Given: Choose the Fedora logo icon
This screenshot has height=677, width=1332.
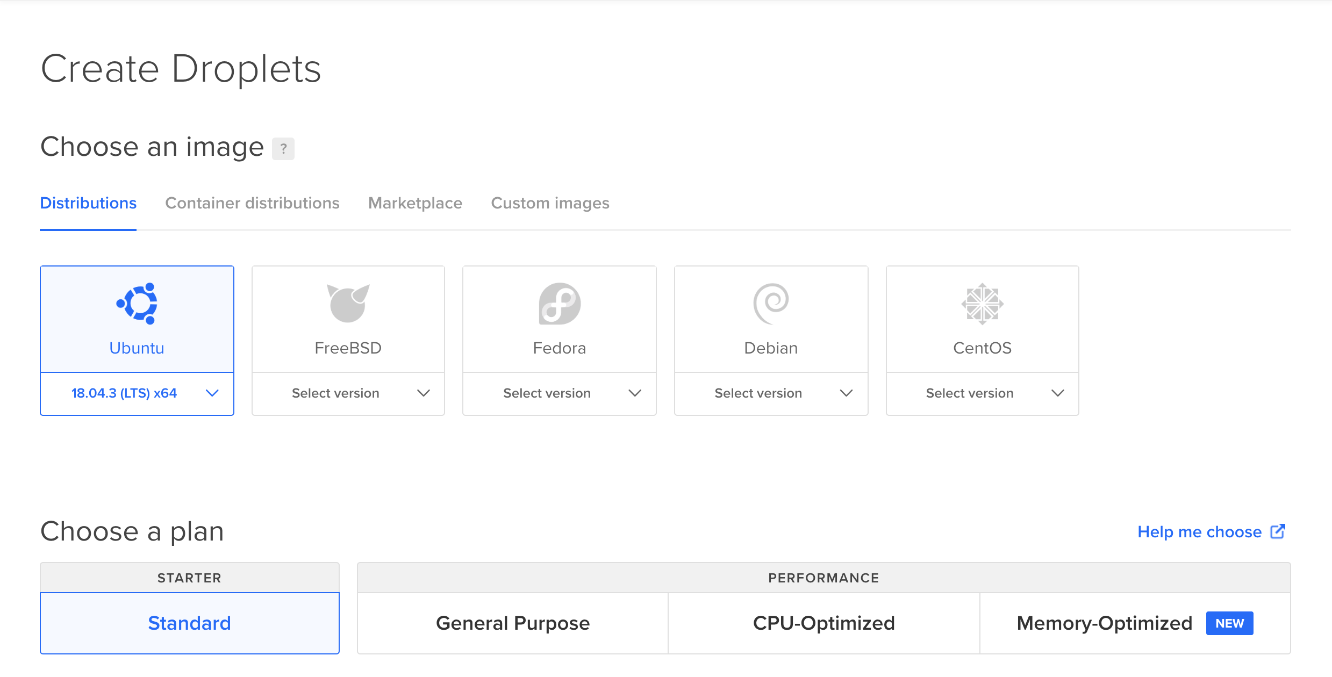Looking at the screenshot, I should pos(559,304).
